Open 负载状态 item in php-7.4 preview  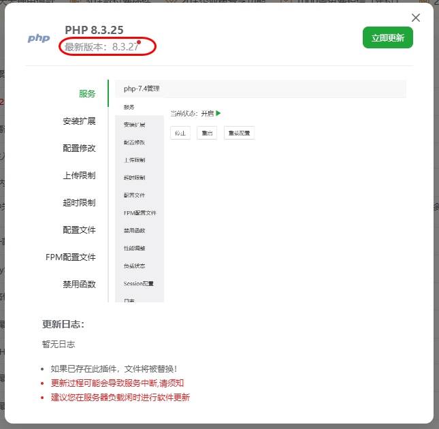pyautogui.click(x=134, y=266)
